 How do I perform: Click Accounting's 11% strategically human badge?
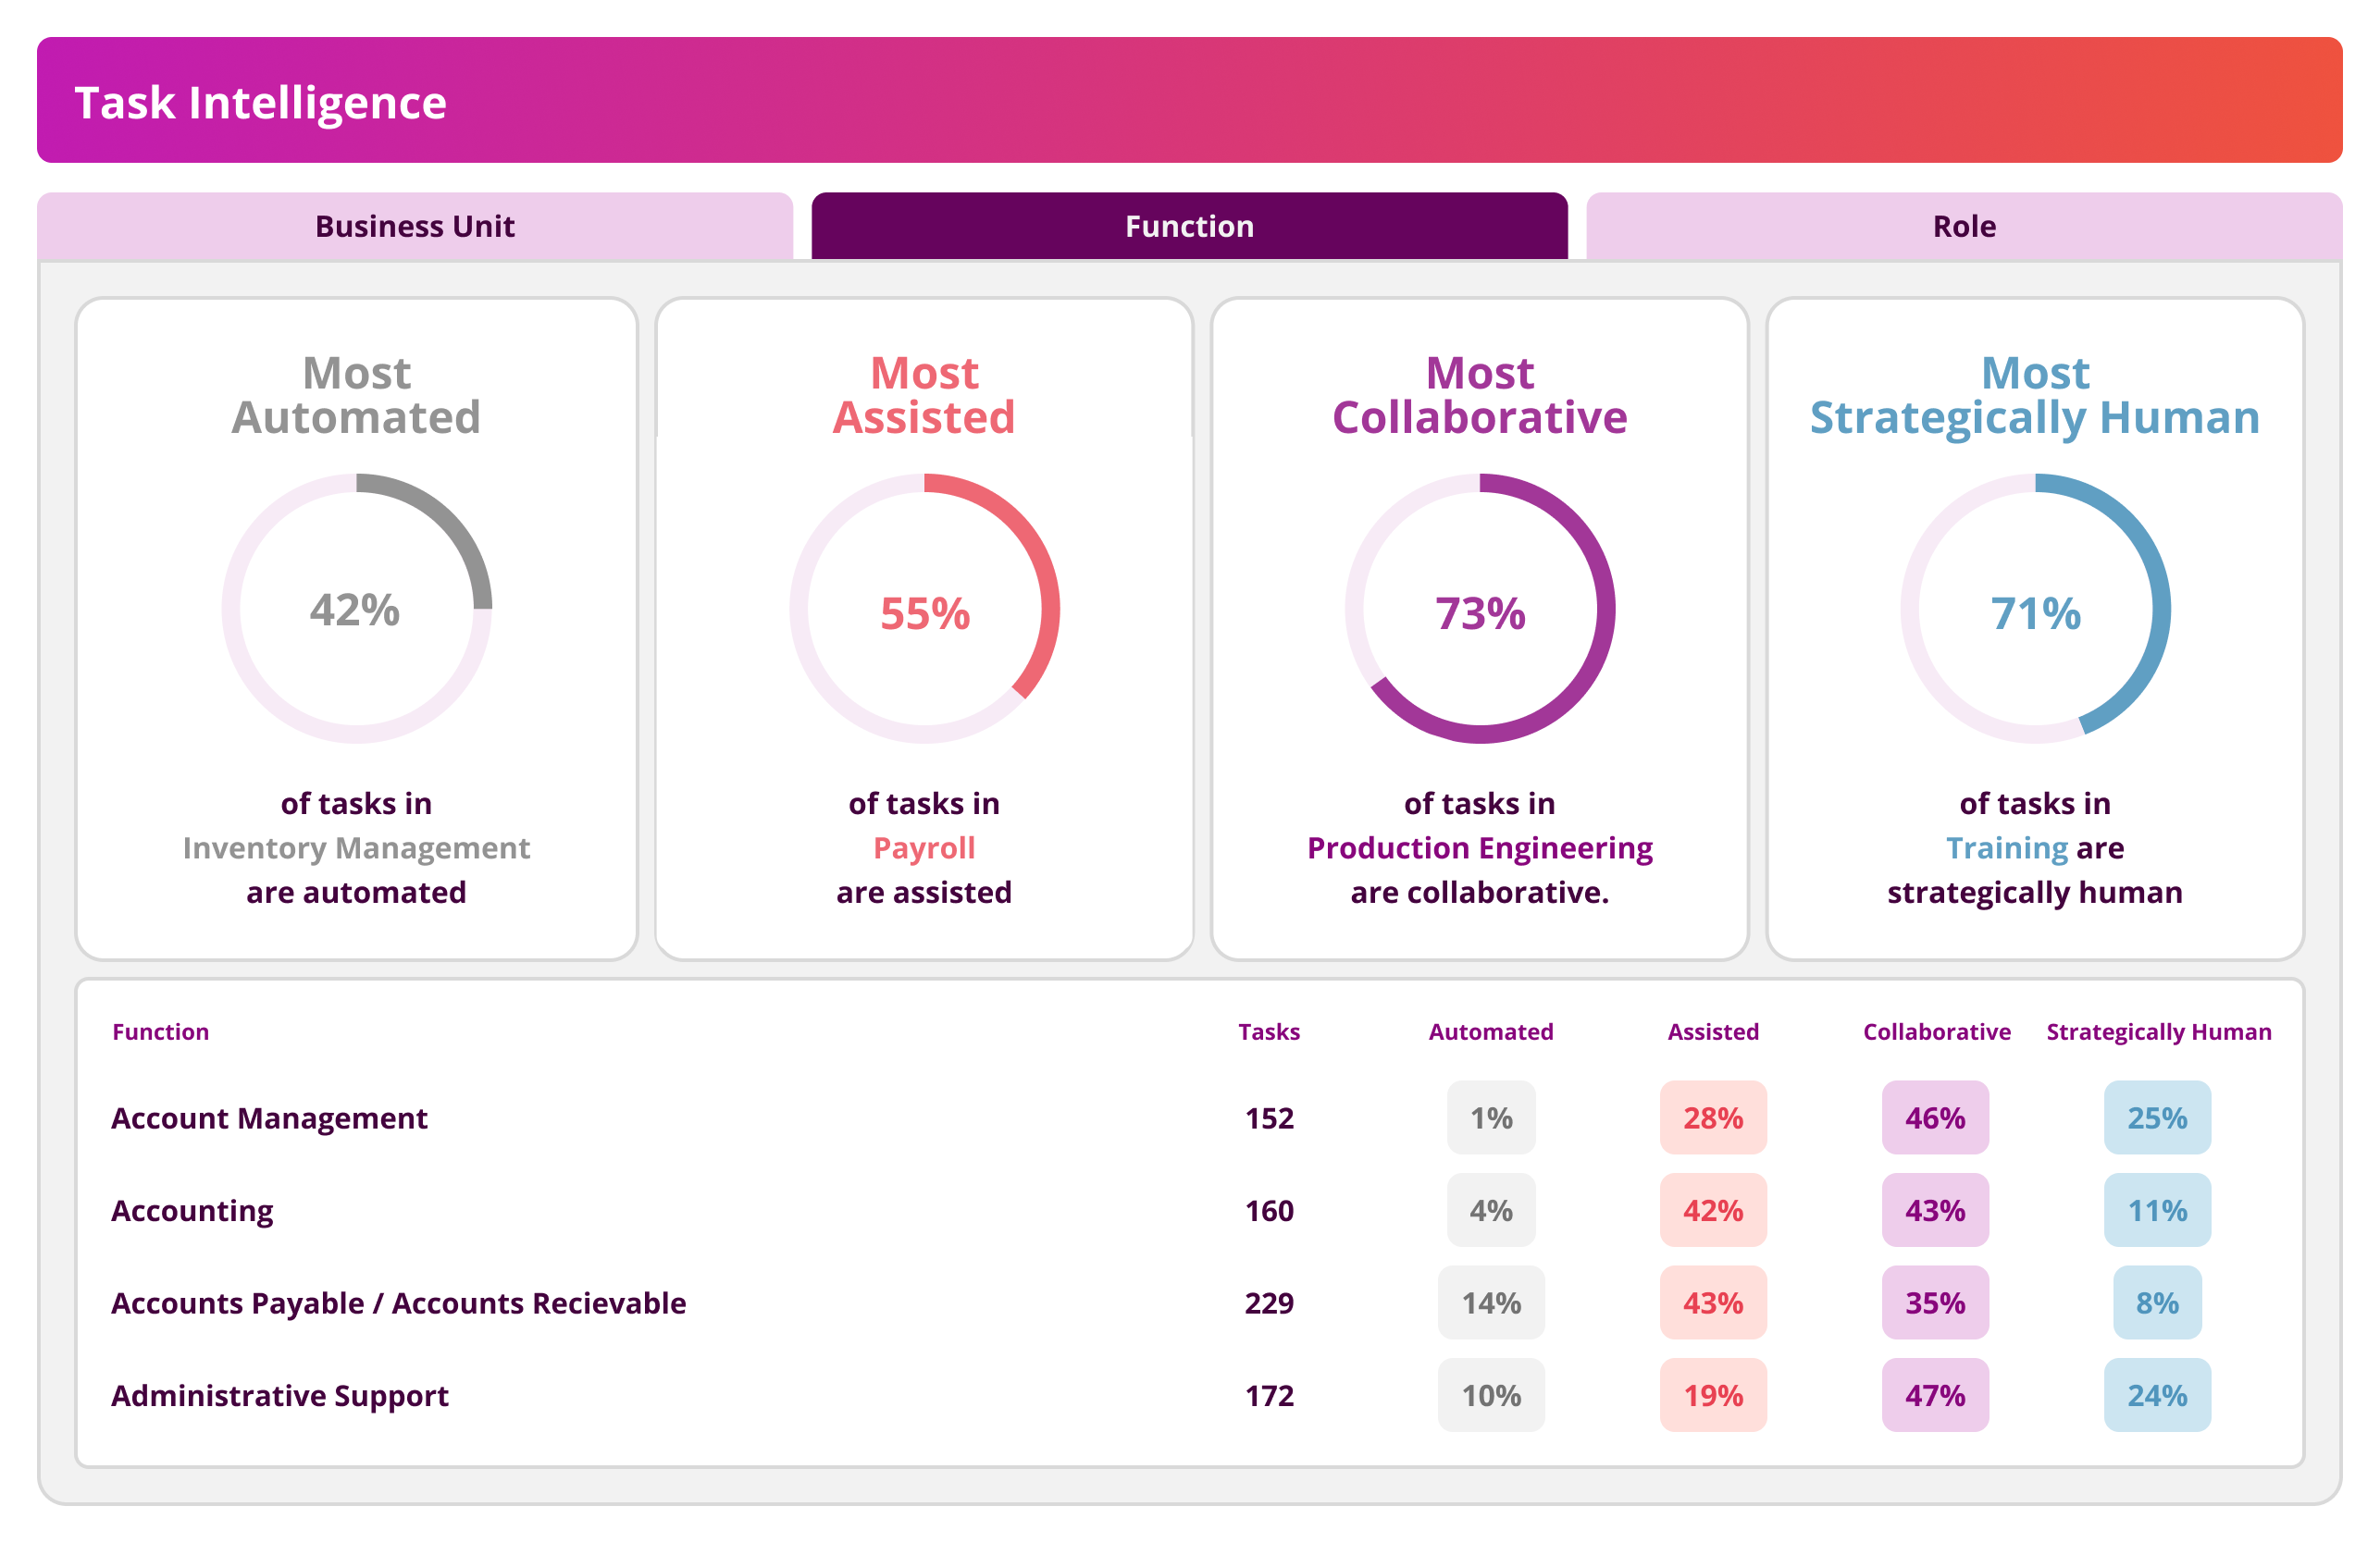[2157, 1211]
